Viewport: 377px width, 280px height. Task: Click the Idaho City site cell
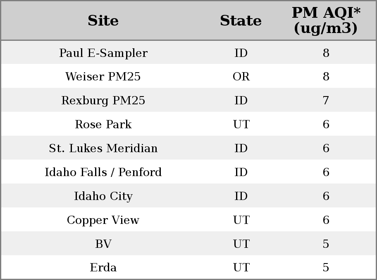pos(103,196)
